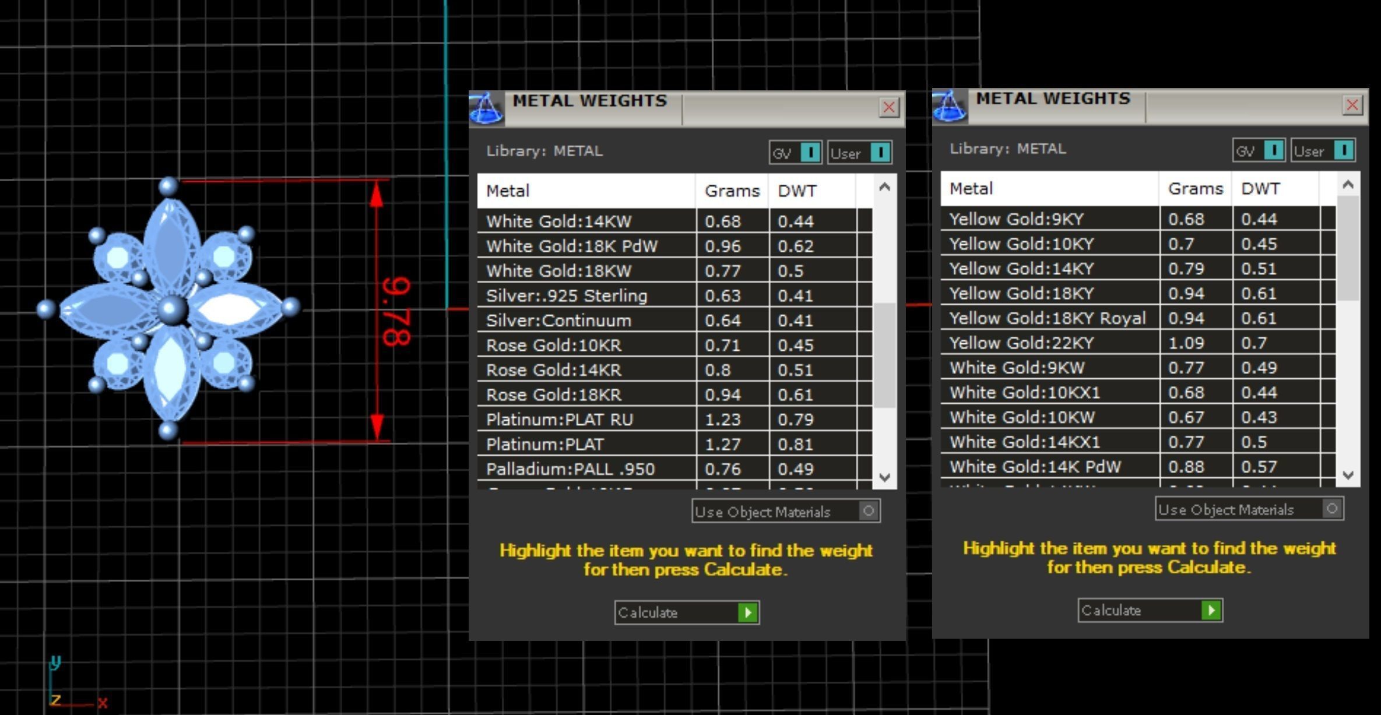Toggle the GV library switch in the left panel
Viewport: 1381px width, 715px height.
pos(810,153)
